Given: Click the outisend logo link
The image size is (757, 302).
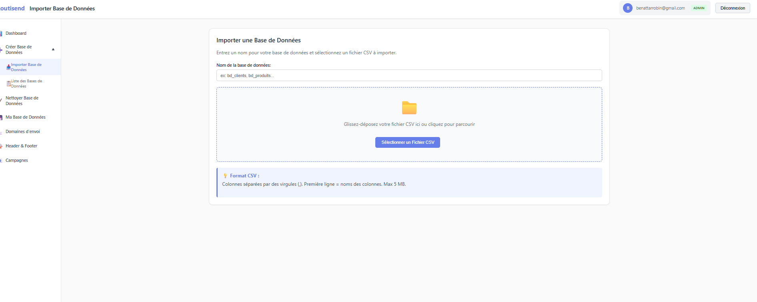Looking at the screenshot, I should (x=12, y=8).
